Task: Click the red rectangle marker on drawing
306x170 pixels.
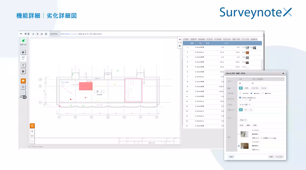Action: click(x=86, y=86)
